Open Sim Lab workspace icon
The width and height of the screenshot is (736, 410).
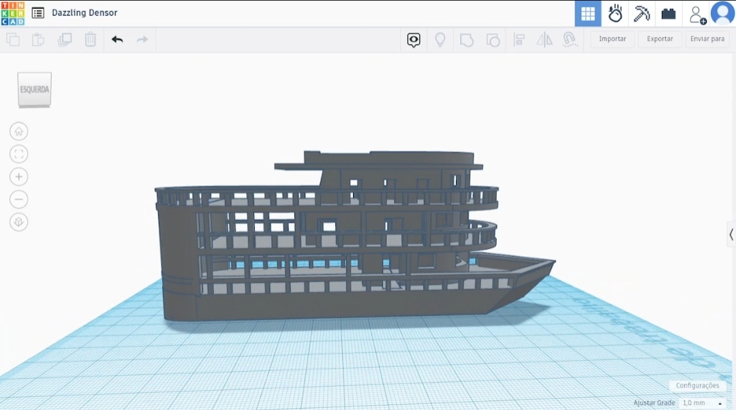[615, 14]
